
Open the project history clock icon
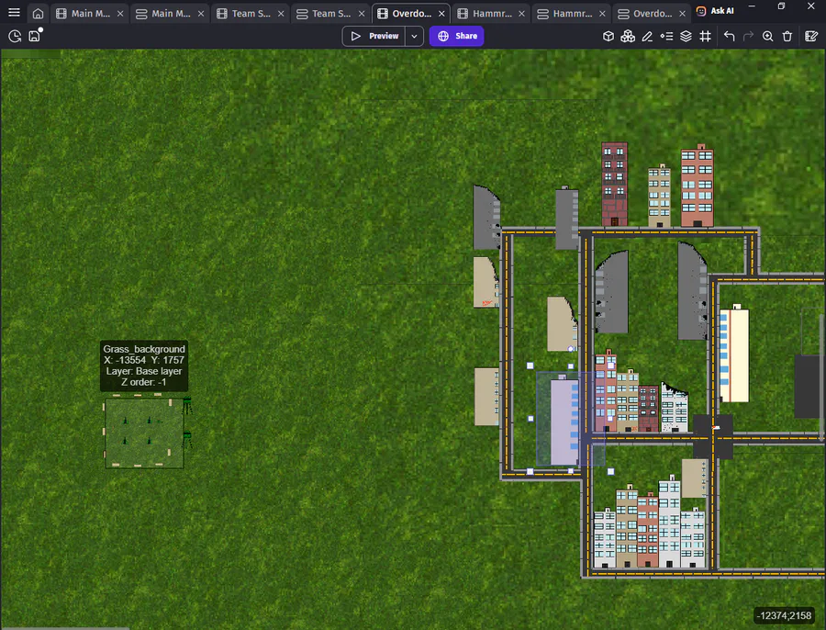click(15, 36)
